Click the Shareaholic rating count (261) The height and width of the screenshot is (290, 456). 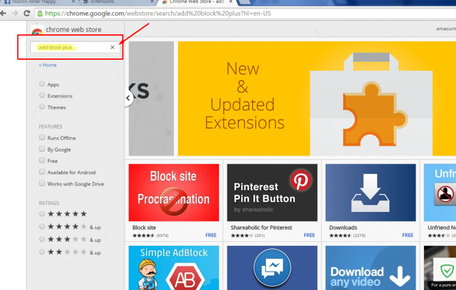pyautogui.click(x=260, y=235)
